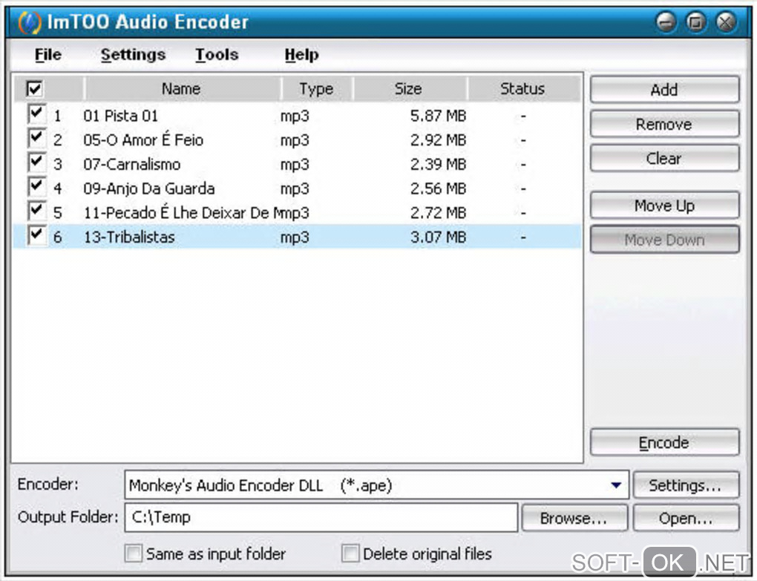Open the Settings menu
The image size is (757, 581).
133,54
